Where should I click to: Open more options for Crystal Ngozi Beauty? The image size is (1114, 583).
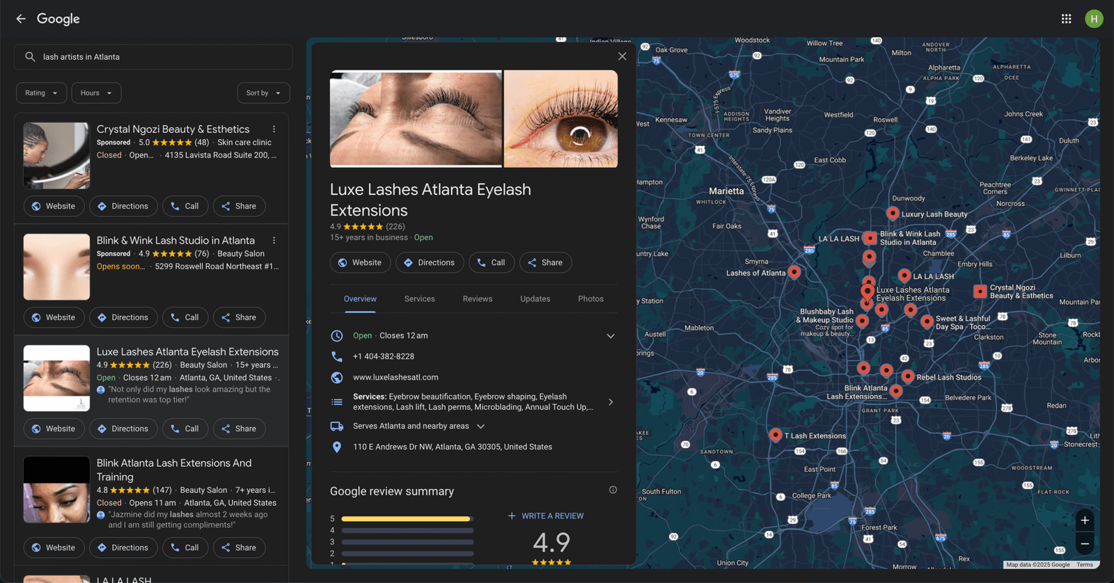274,129
